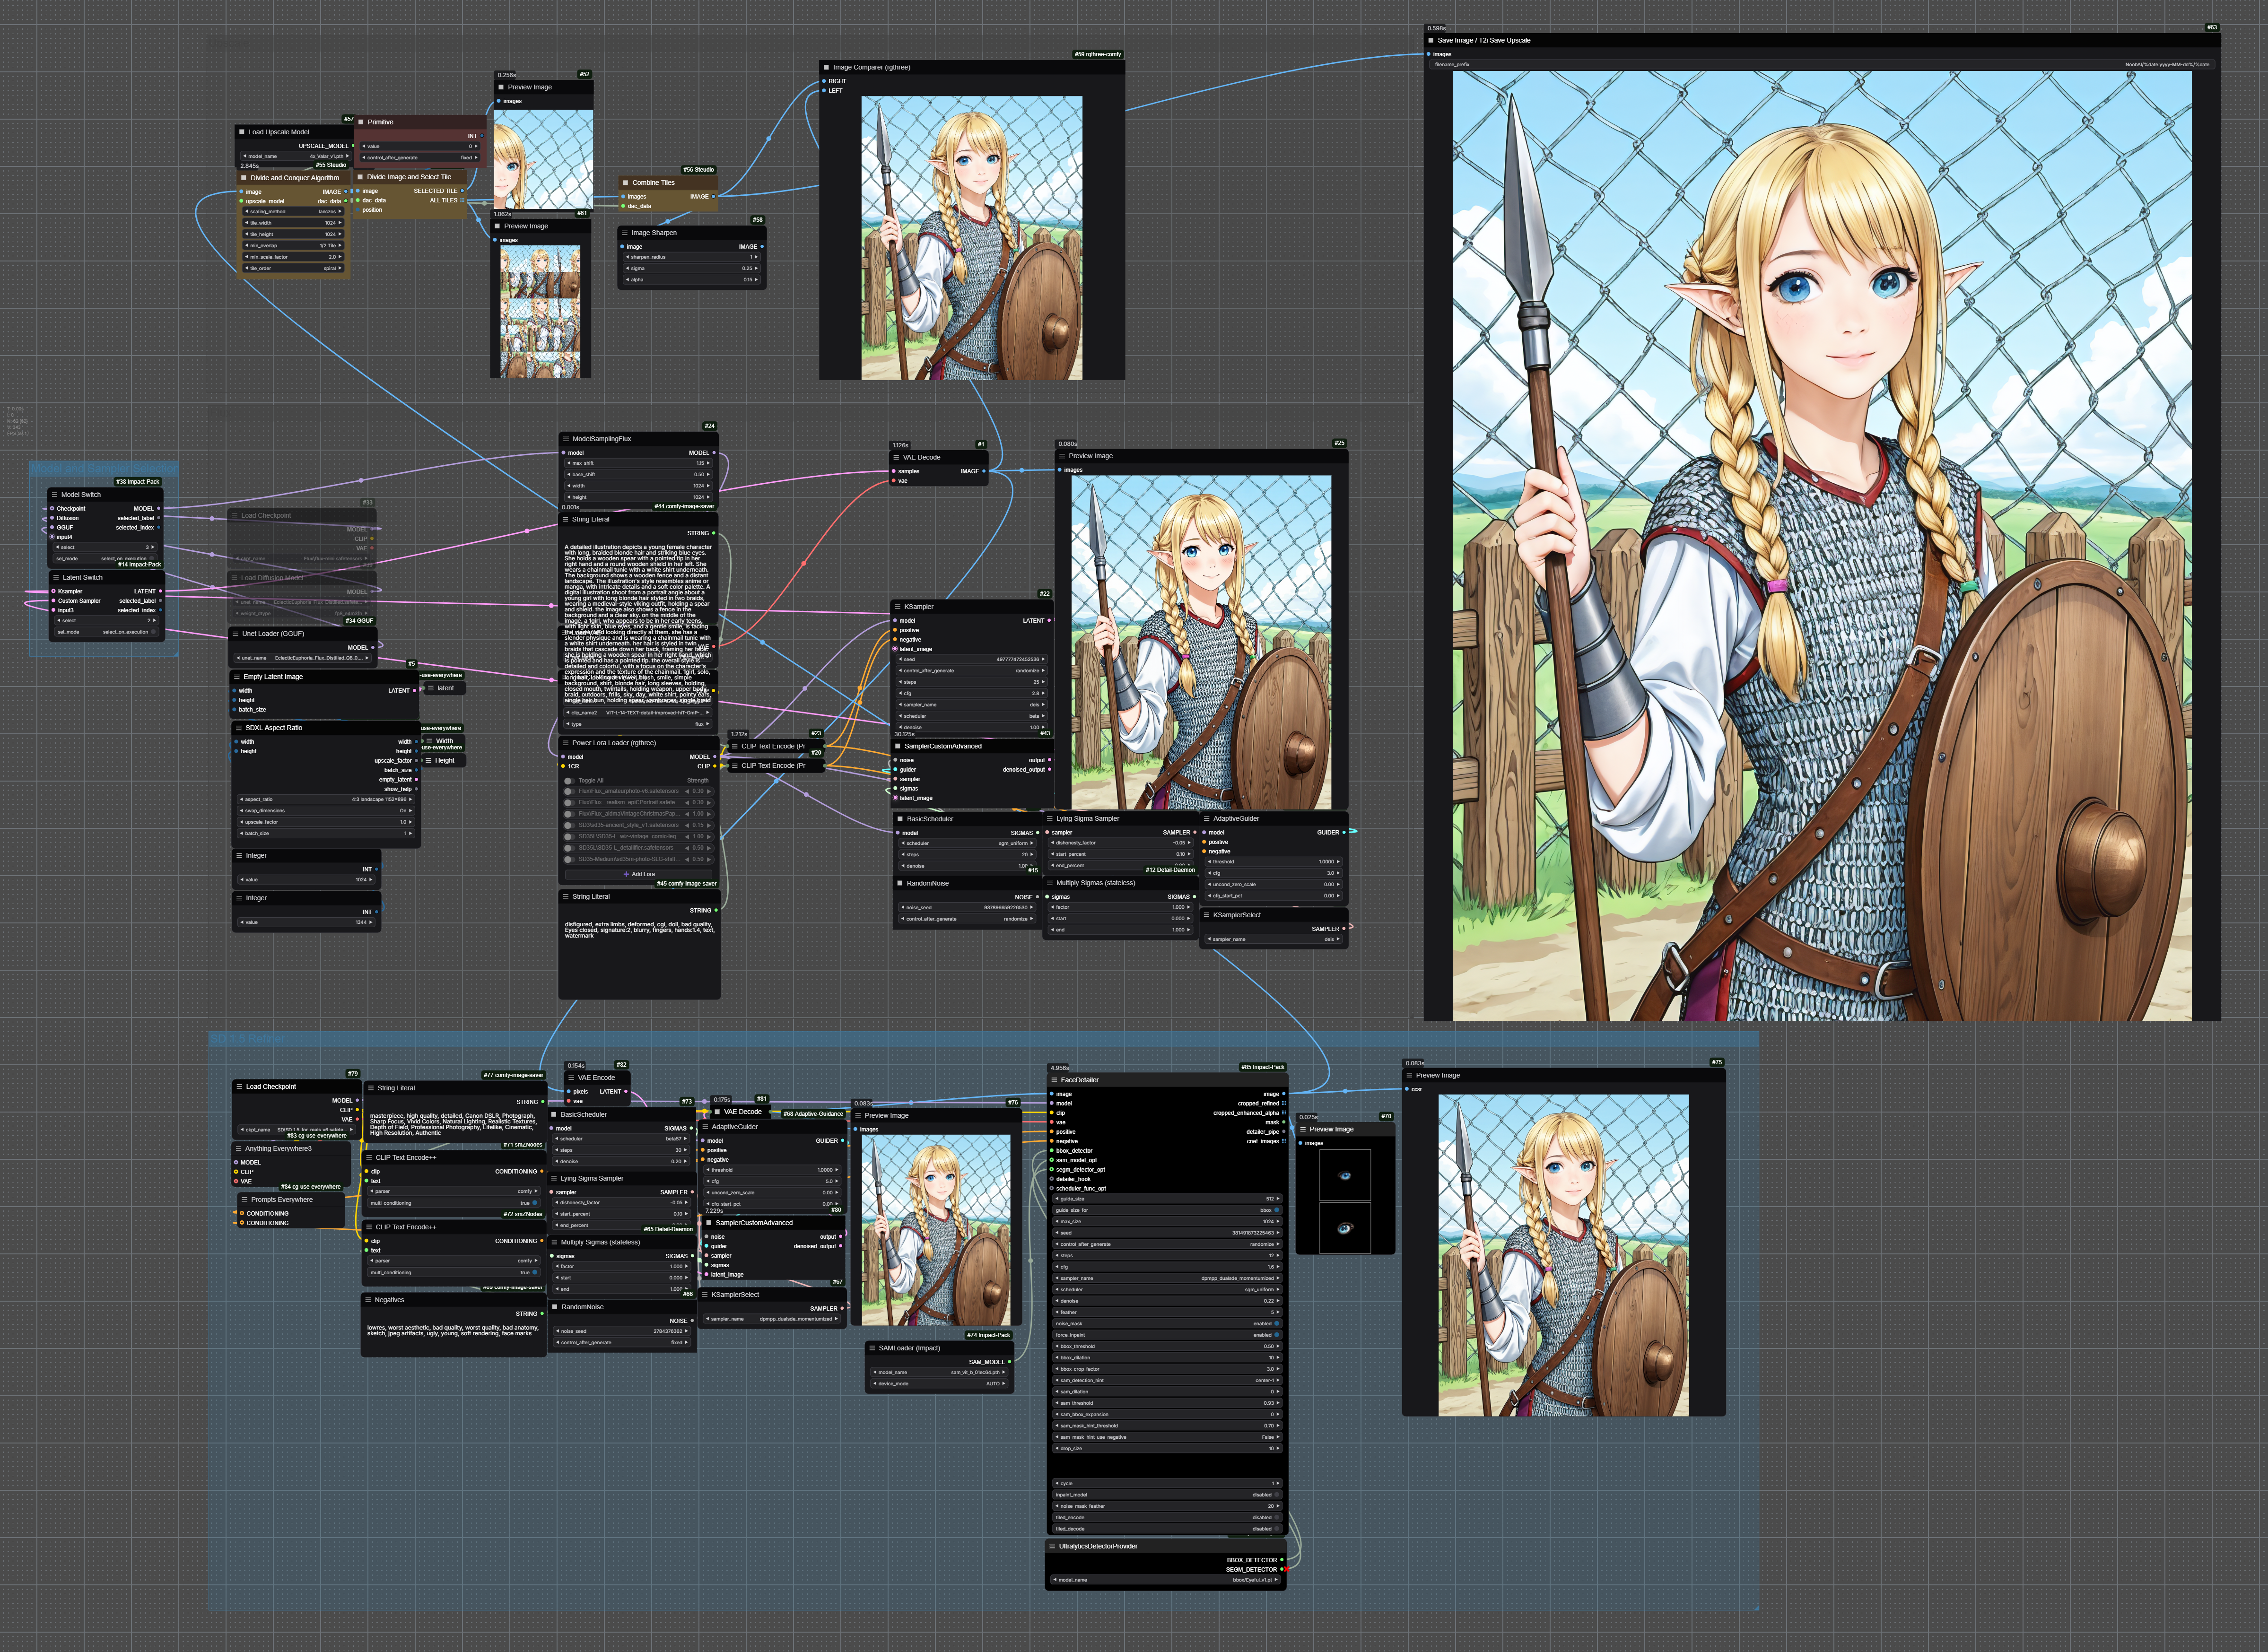Toggle the sd35-ancient_style_v1 lora switch
This screenshot has height=1652, width=2268.
point(569,825)
